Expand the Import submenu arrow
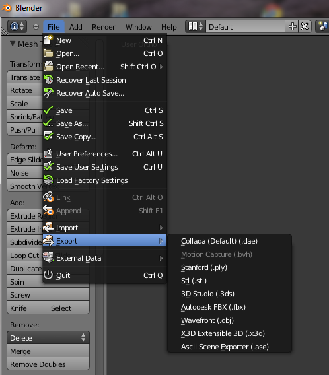This screenshot has width=329, height=375. coord(161,228)
